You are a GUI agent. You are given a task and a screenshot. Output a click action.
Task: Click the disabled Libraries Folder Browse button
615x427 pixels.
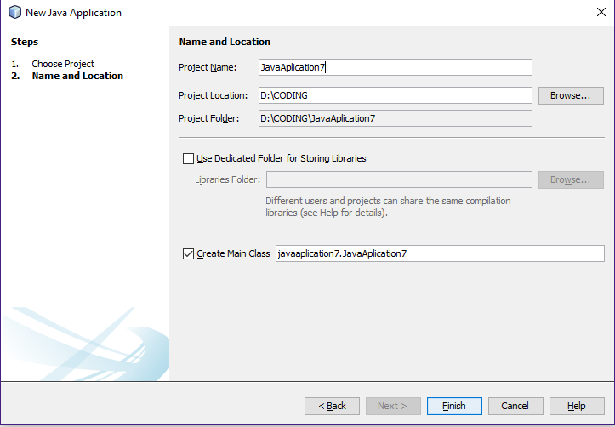tap(571, 179)
